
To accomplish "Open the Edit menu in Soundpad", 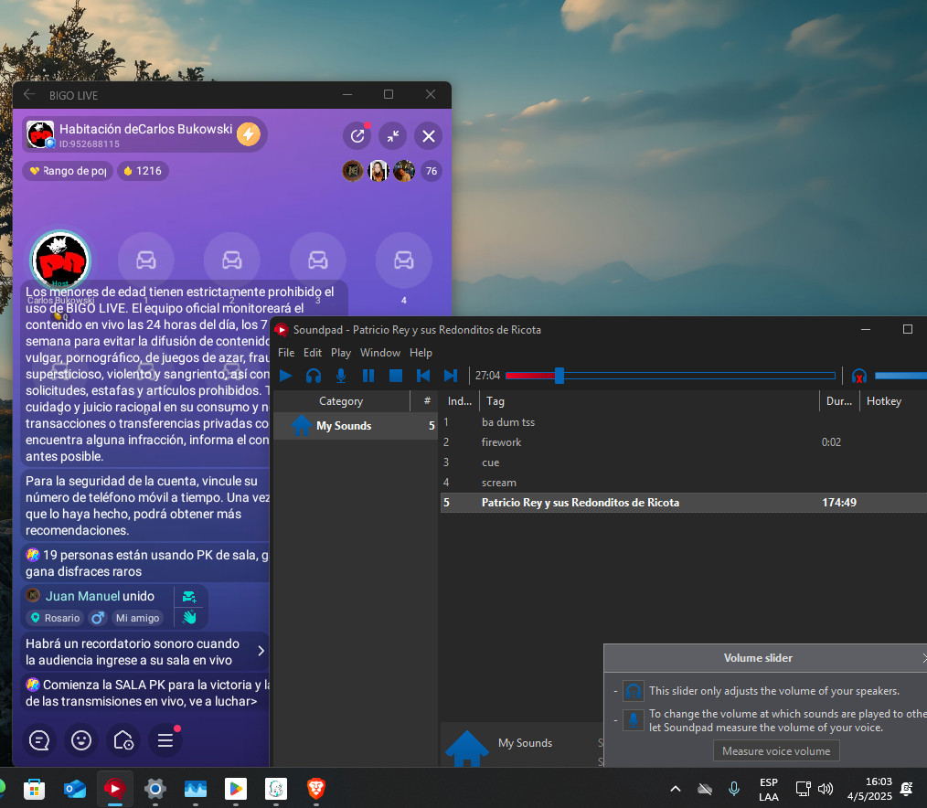I will [x=312, y=352].
